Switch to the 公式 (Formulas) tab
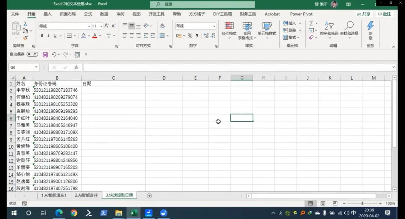 (x=88, y=14)
